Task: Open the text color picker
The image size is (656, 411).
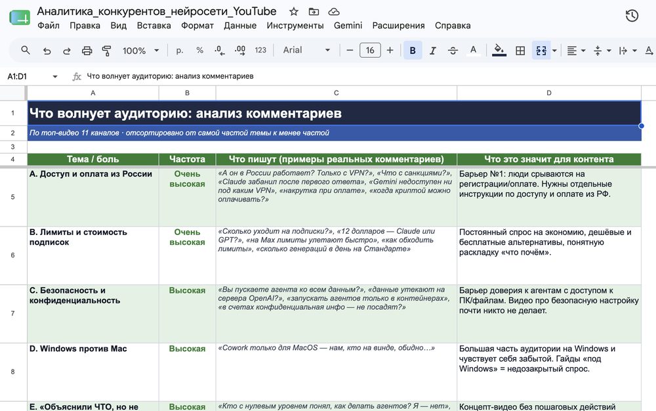Action: [473, 51]
